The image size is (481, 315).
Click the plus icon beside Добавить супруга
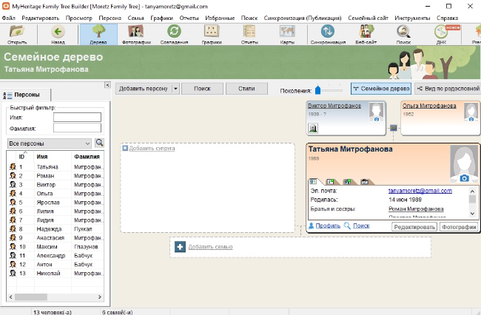(125, 149)
